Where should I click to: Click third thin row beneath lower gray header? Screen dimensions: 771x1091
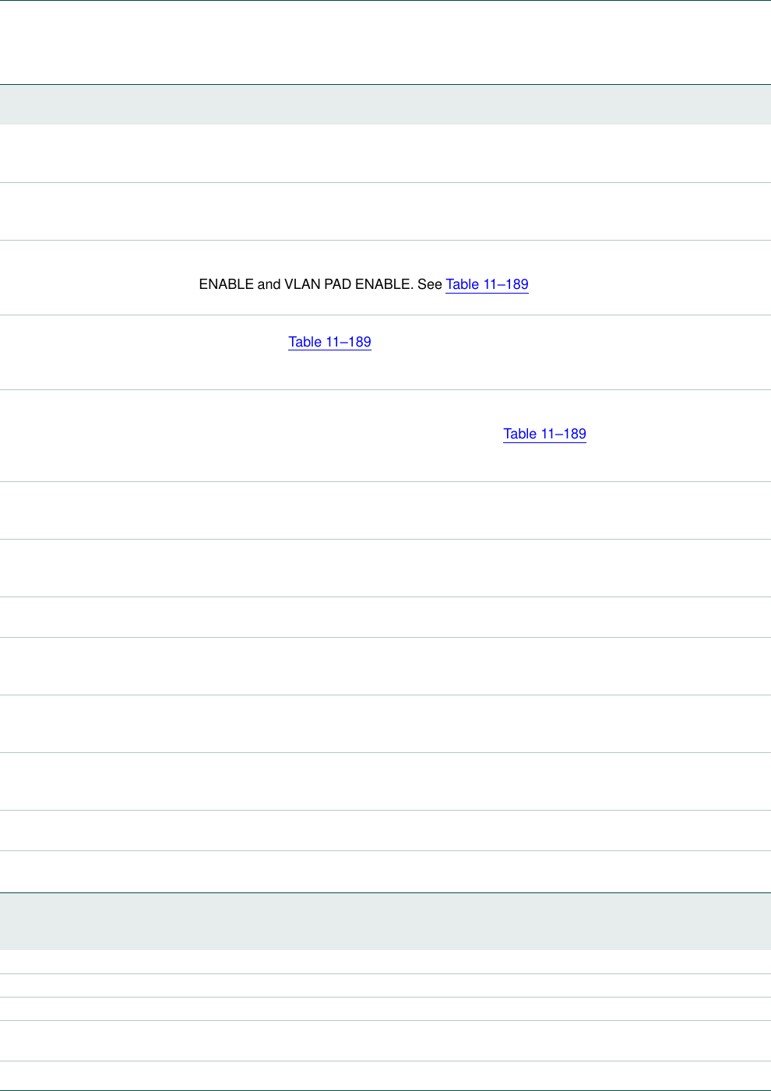(385, 1008)
